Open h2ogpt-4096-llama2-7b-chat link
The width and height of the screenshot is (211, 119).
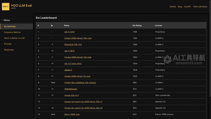tap(77, 76)
